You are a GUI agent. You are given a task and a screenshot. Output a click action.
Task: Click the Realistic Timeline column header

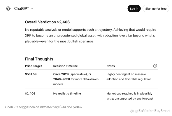pos(66,66)
